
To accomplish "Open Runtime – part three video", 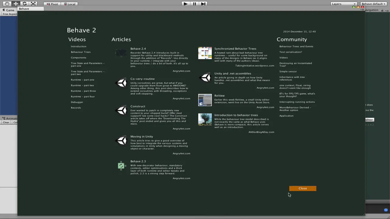I will click(x=83, y=91).
